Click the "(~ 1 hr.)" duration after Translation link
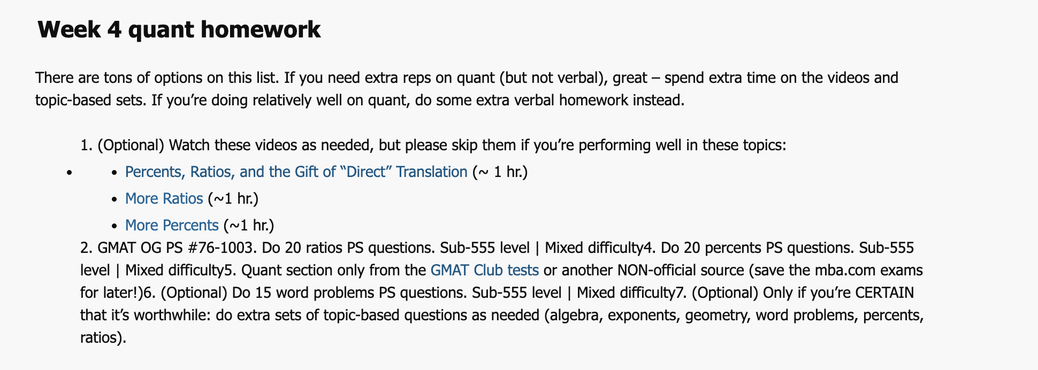 pos(500,172)
